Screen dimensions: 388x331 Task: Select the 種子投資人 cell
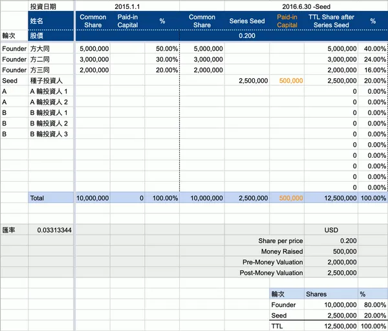[x=50, y=81]
